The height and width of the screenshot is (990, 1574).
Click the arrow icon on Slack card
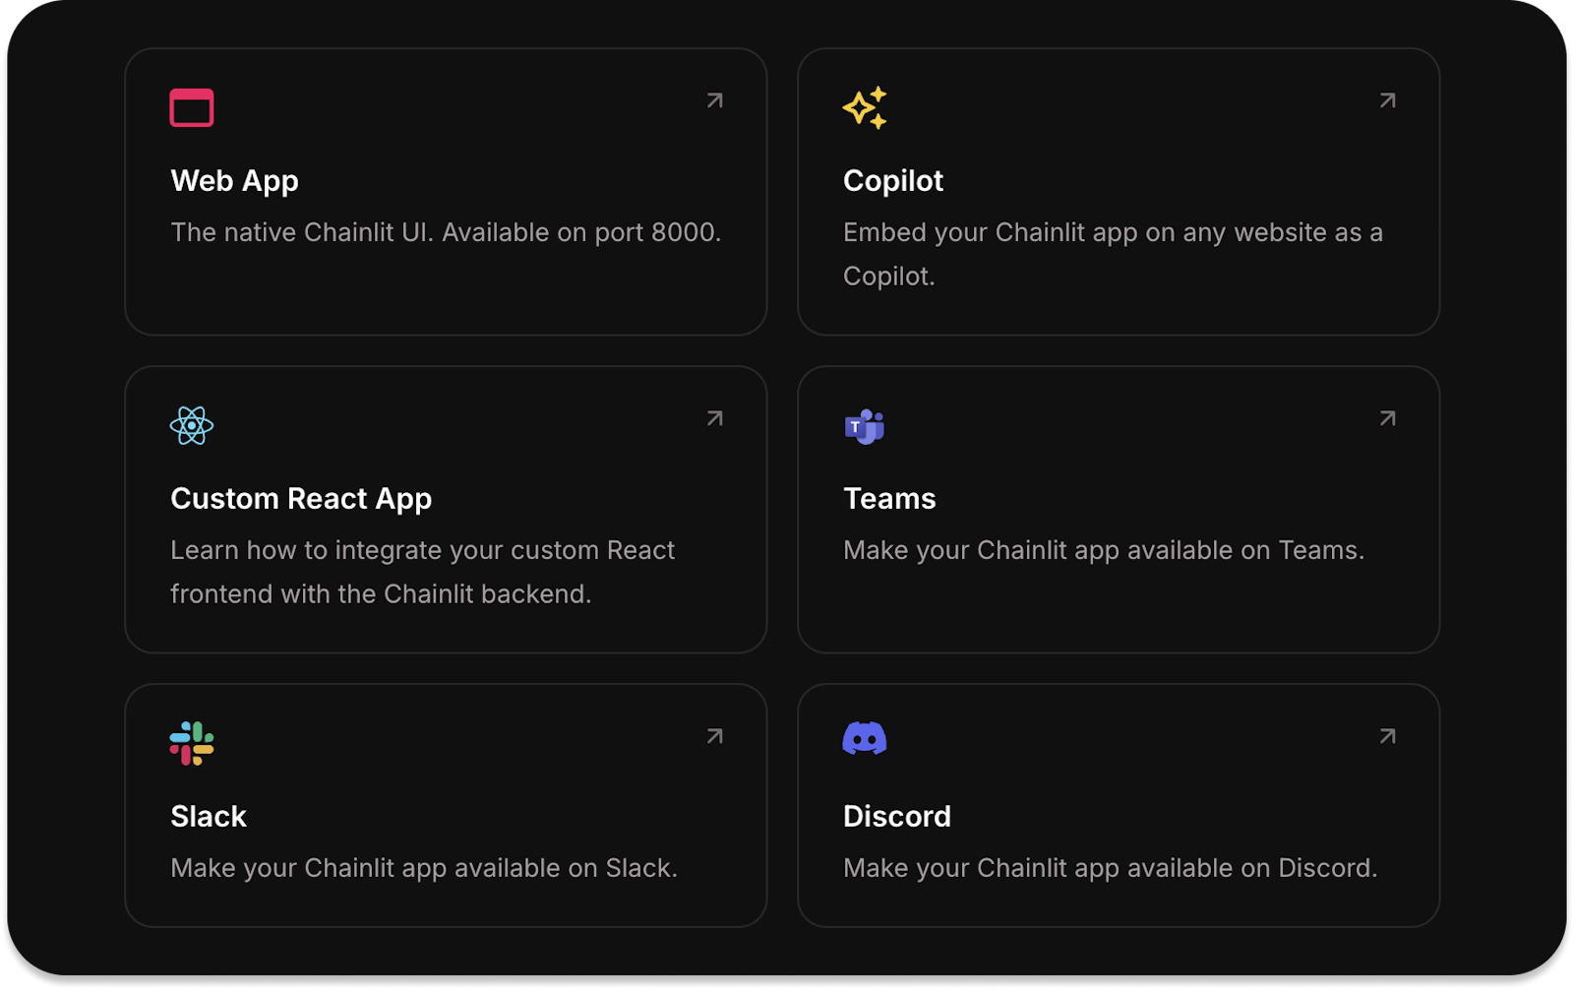[x=715, y=736]
